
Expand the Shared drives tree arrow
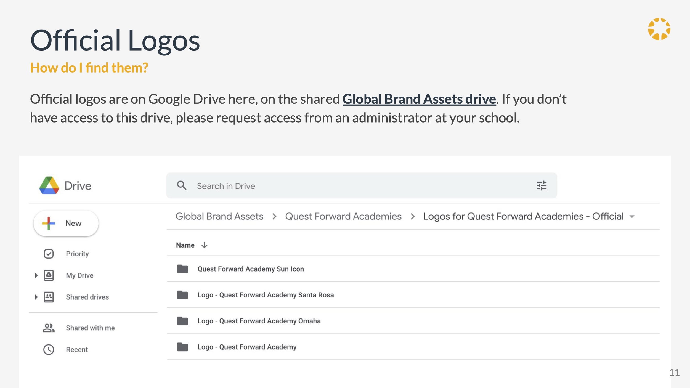click(36, 297)
